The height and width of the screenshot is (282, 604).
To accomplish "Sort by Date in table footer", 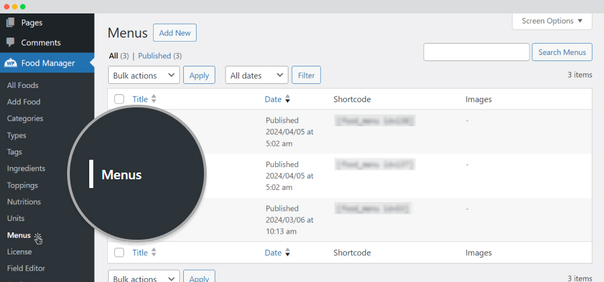I will click(x=273, y=252).
